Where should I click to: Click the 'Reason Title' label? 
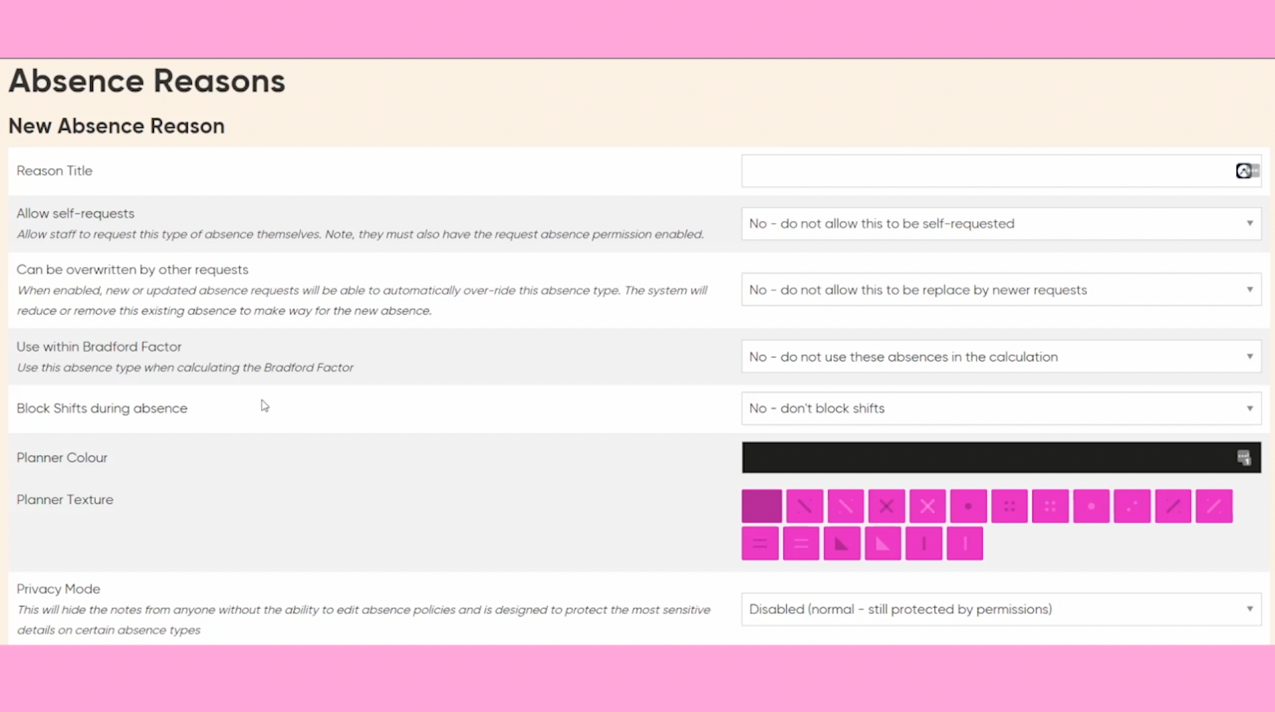pyautogui.click(x=54, y=171)
